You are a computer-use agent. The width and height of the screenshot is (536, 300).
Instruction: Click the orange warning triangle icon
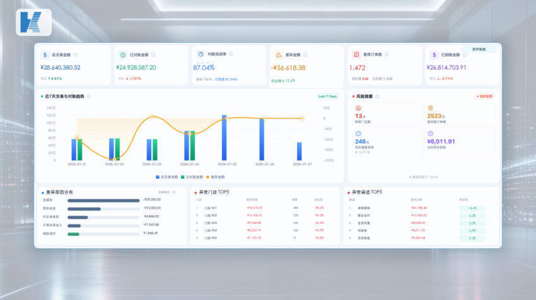[279, 55]
